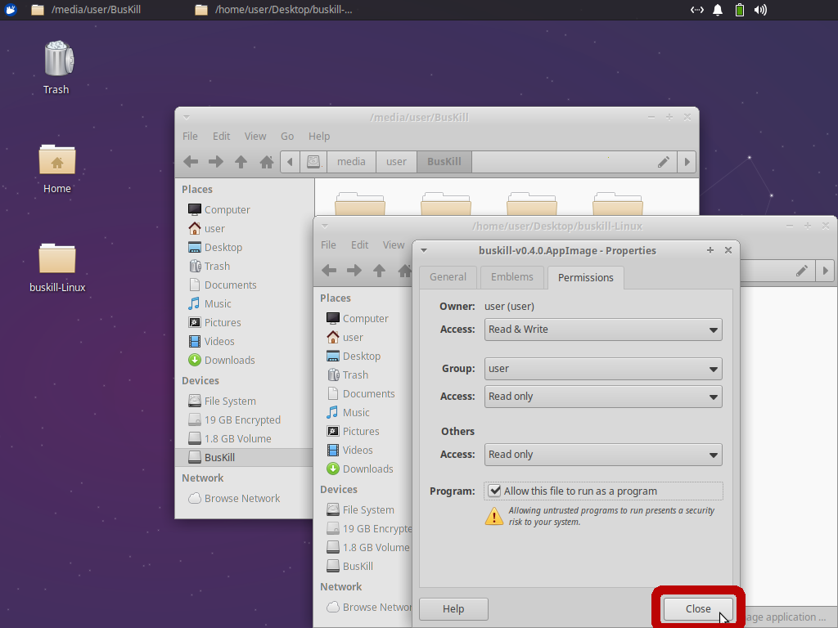Open the Group dropdown showing user

[x=603, y=369]
